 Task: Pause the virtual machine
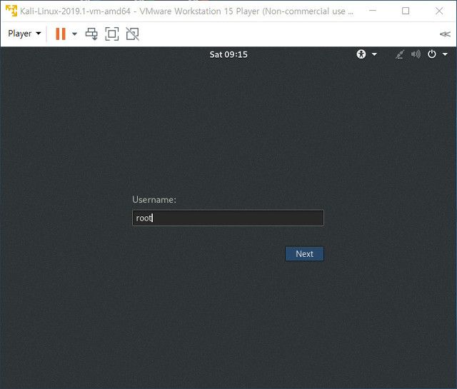click(61, 34)
